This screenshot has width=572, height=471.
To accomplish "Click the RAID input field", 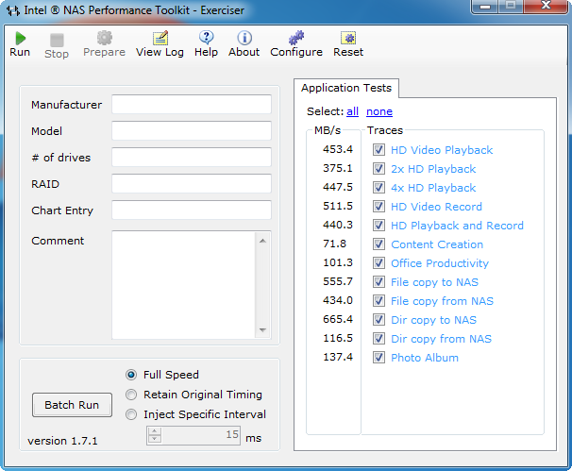I will 192,183.
